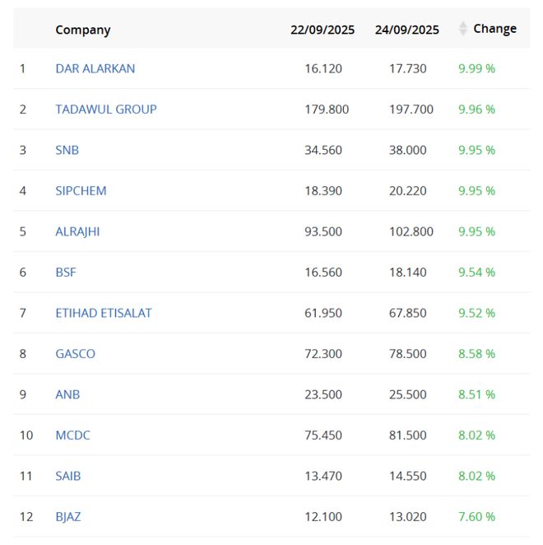Select the 9.54 % change value
Image resolution: width=543 pixels, height=545 pixels.
[476, 272]
